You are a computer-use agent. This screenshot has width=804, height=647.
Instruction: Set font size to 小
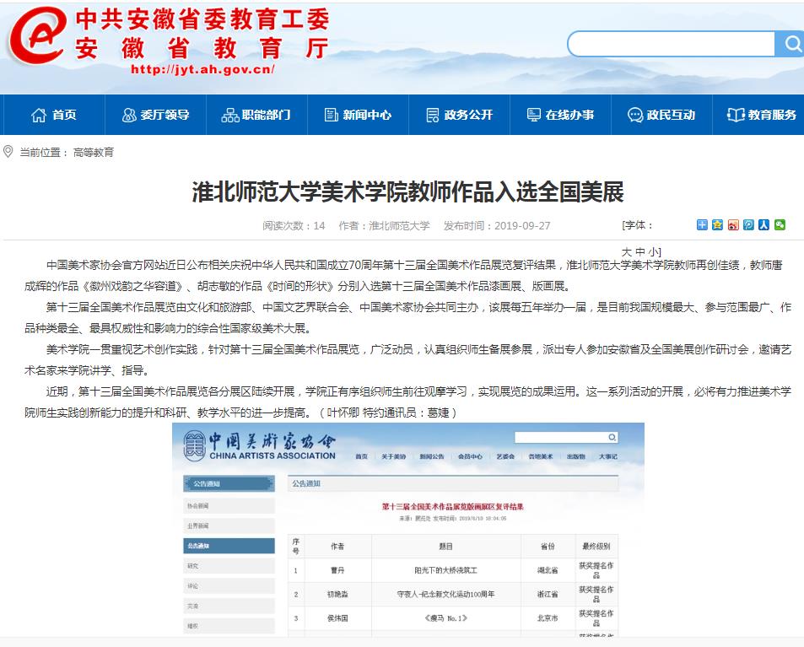[653, 252]
